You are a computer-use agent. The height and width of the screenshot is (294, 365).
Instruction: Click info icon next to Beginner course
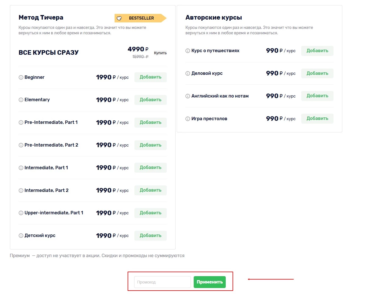(x=21, y=77)
